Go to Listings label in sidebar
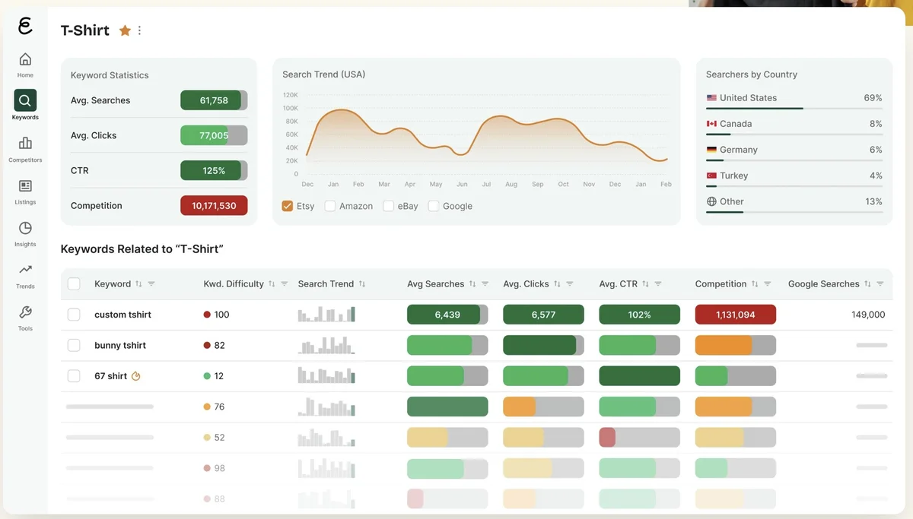This screenshot has height=519, width=913. click(x=25, y=202)
